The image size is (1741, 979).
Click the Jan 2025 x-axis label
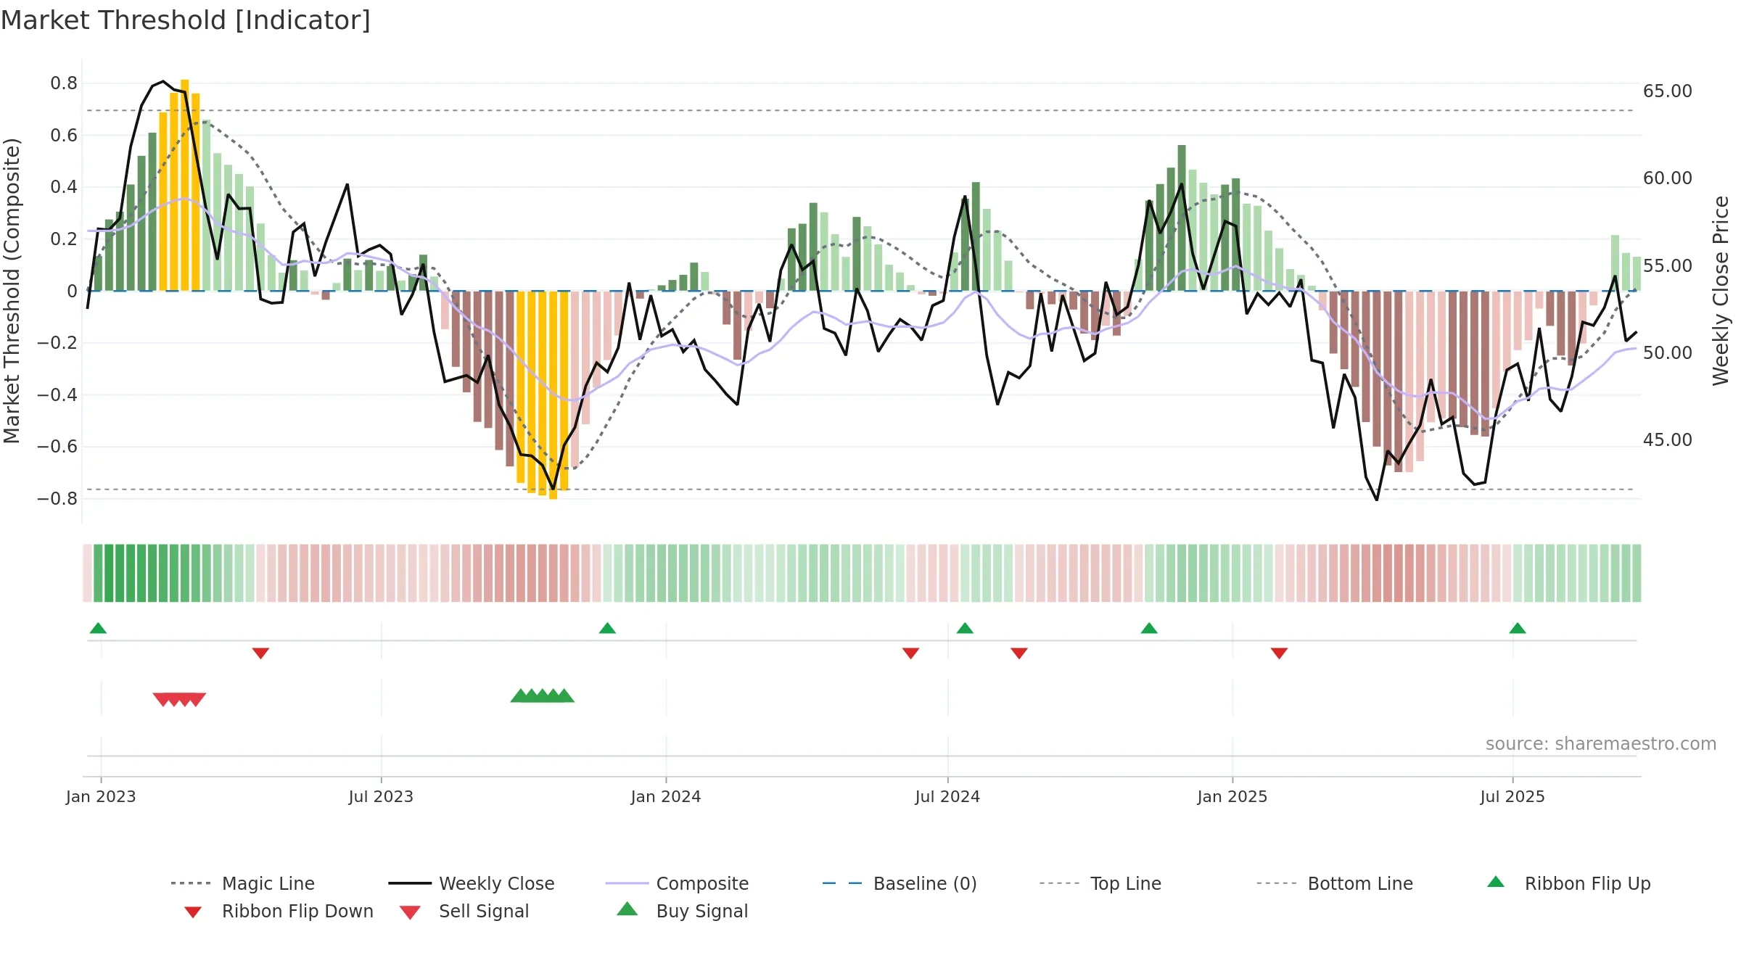click(1232, 797)
